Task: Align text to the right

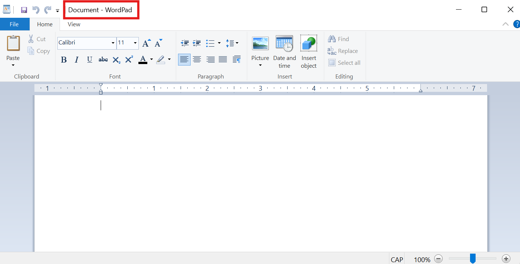Action: [x=211, y=59]
